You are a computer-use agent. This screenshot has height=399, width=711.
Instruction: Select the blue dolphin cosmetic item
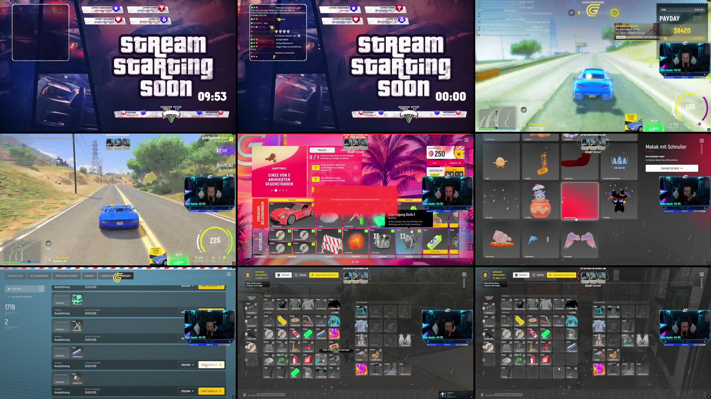point(540,240)
